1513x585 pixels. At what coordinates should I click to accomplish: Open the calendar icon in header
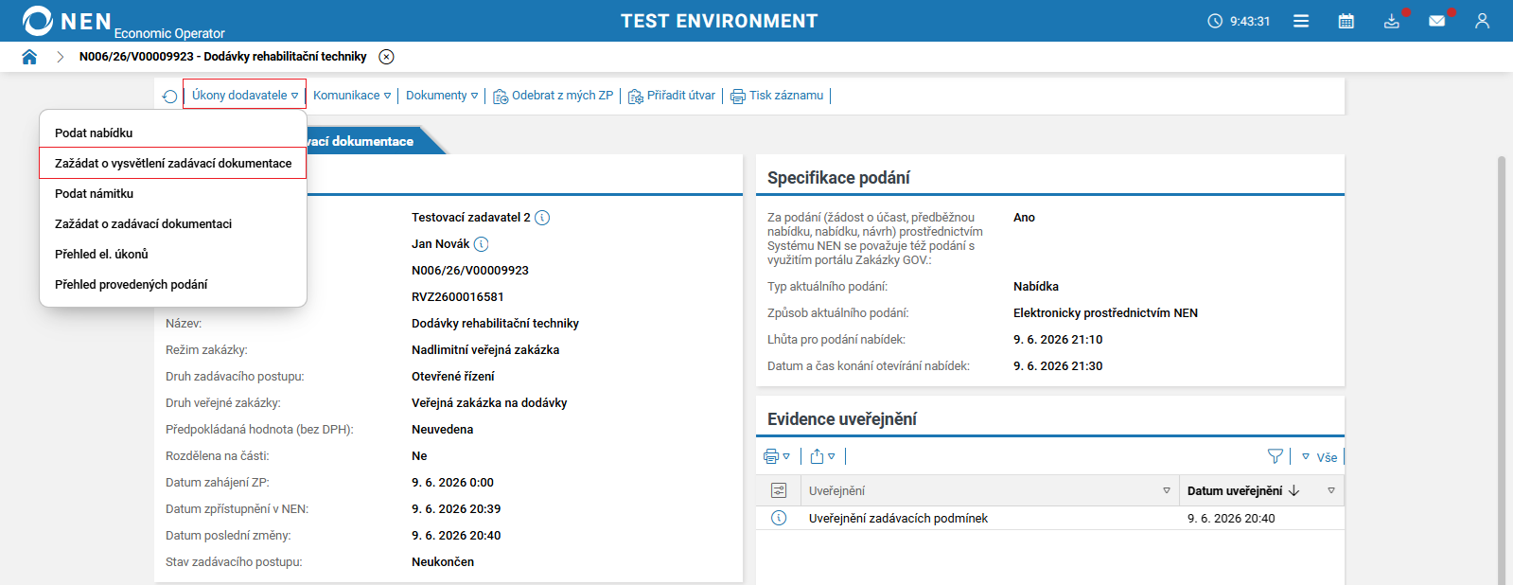1346,21
